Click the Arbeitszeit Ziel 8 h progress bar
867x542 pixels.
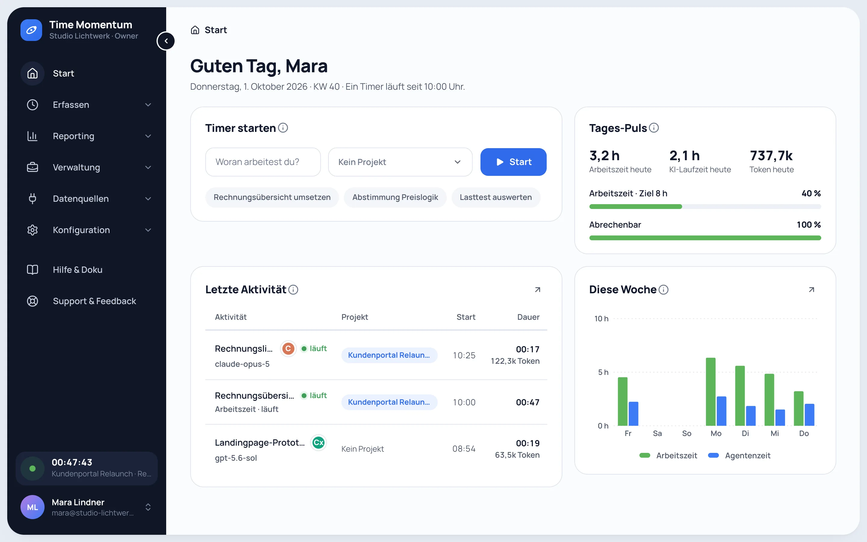coord(705,207)
